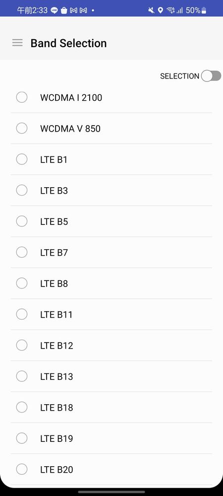Select the WCDMA I 2100 radio button
Image resolution: width=223 pixels, height=496 pixels.
coord(21,97)
